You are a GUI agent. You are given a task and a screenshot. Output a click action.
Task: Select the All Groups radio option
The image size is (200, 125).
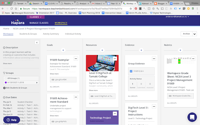coord(6,78)
